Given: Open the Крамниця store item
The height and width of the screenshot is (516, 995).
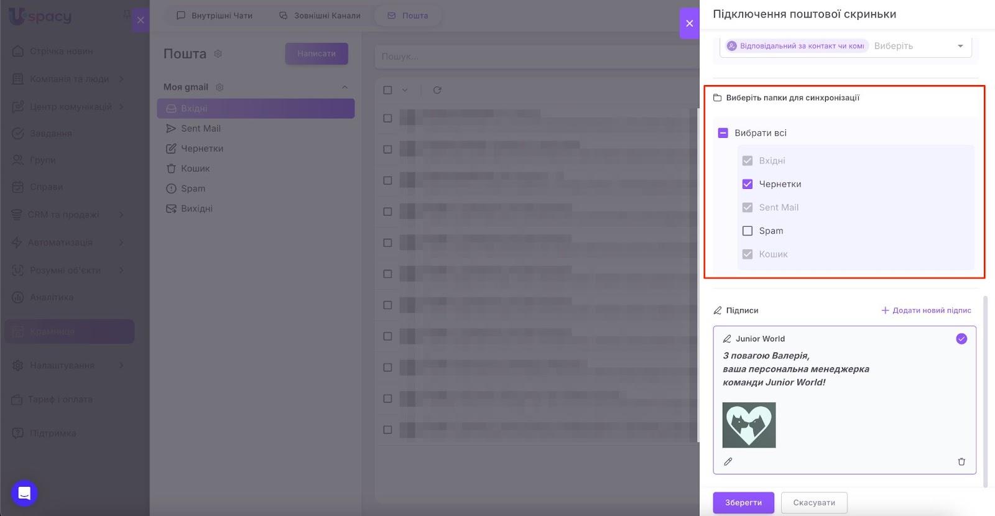Looking at the screenshot, I should 70,331.
